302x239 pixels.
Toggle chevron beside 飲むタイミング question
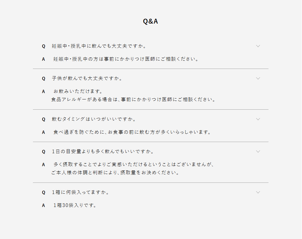pos(258,119)
